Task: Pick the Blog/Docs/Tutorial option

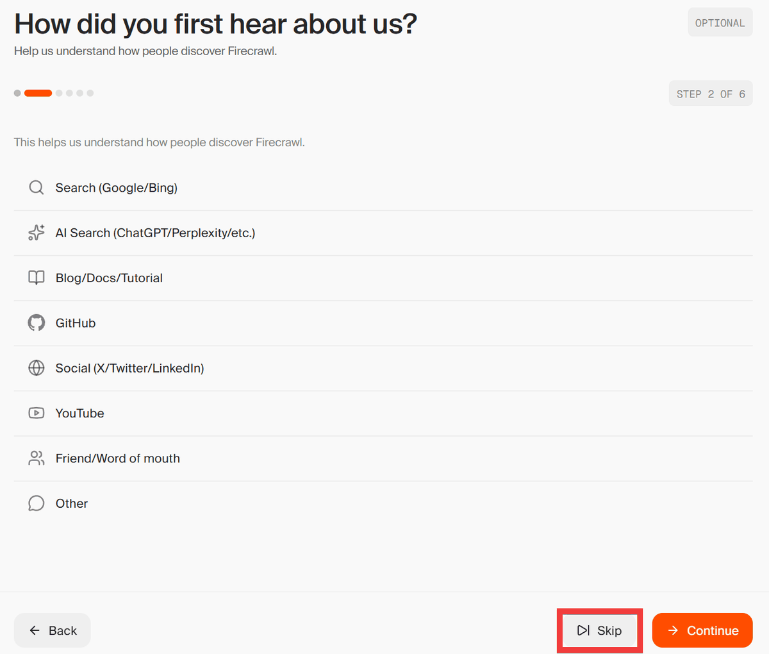Action: point(109,278)
